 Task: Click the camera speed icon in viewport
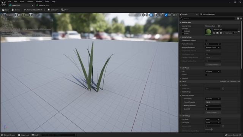click(175, 15)
